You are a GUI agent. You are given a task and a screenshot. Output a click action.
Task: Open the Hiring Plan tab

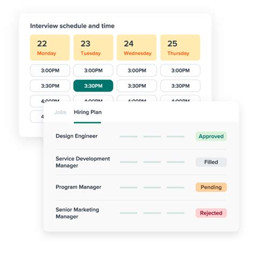[88, 112]
